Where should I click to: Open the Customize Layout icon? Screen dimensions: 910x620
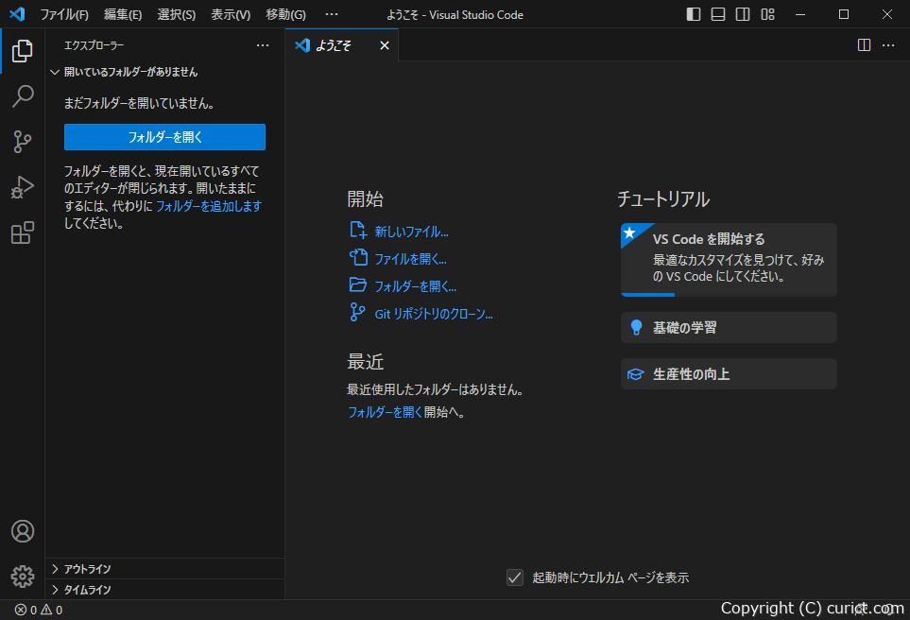tap(768, 14)
